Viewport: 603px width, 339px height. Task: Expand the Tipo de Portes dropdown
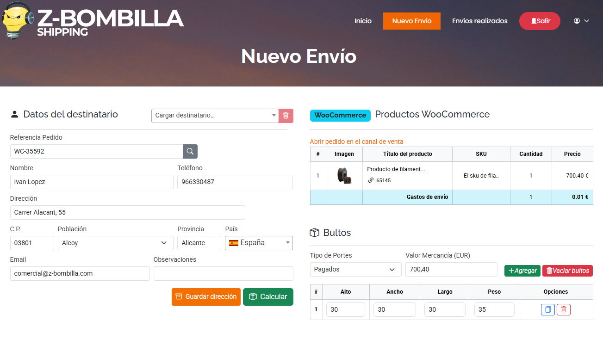point(355,269)
